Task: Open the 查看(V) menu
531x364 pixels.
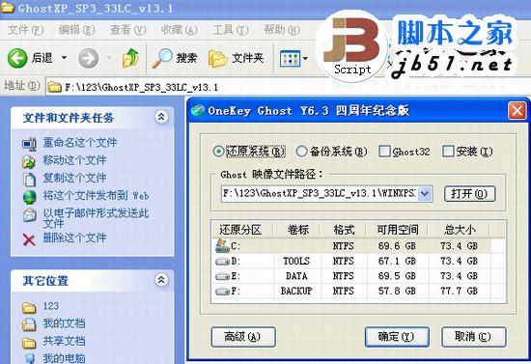Action: pos(127,30)
